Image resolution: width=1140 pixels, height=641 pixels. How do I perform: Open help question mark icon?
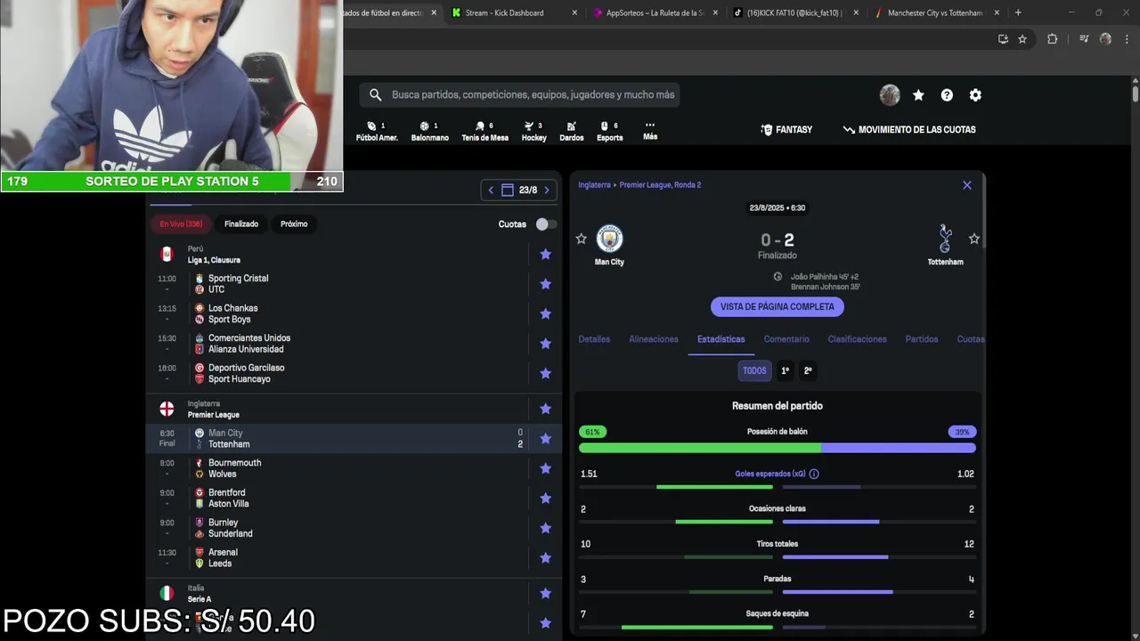pyautogui.click(x=947, y=95)
